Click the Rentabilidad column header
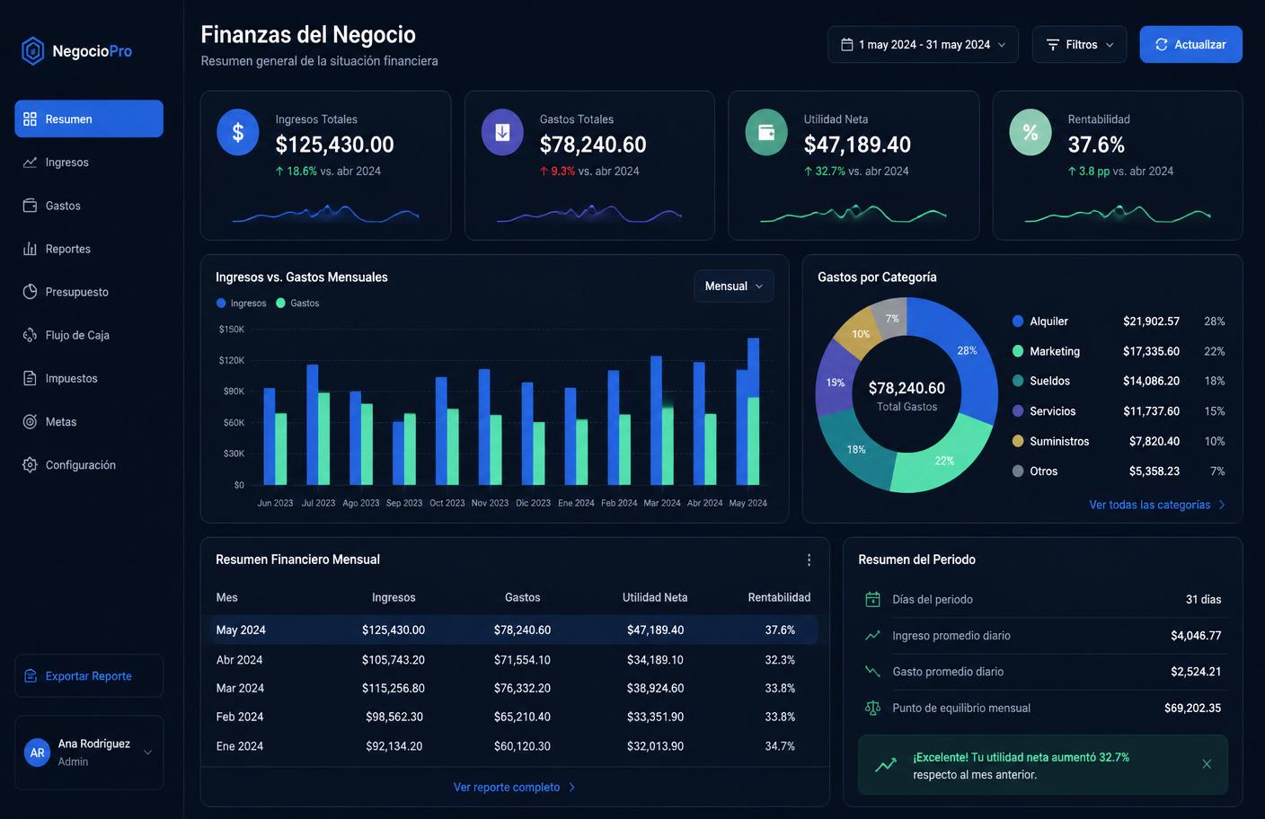 tap(779, 597)
